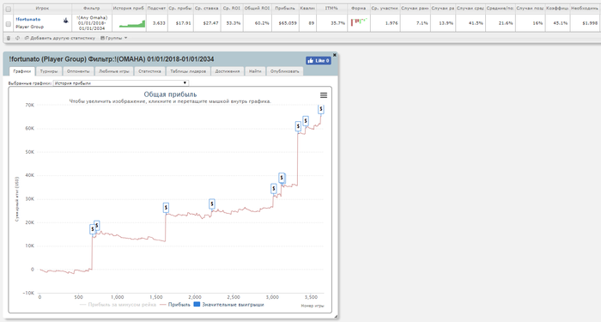Sort by the Ср. ROI column header

pos(232,8)
